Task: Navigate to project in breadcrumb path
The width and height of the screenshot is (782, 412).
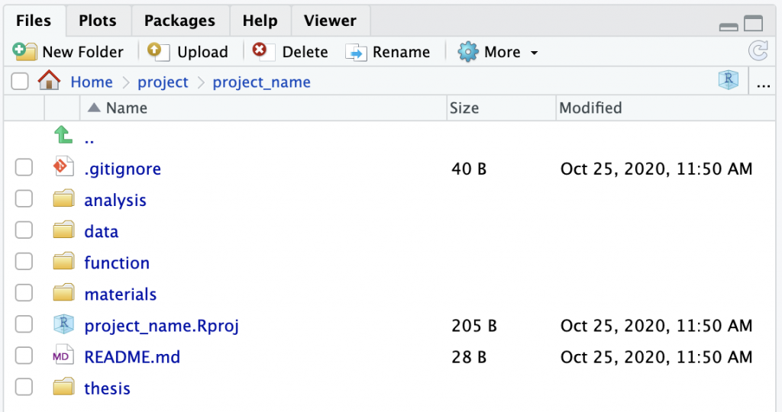Action: [163, 82]
